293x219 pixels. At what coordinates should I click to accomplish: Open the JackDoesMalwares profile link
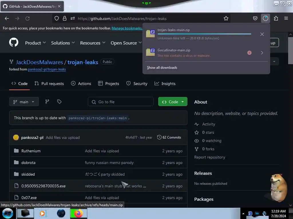(x=39, y=62)
